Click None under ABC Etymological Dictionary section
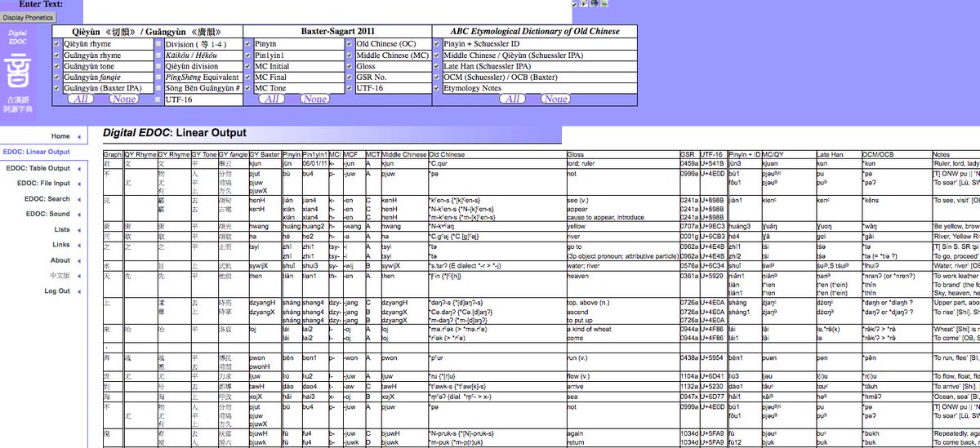The height and width of the screenshot is (448, 980). coord(555,99)
